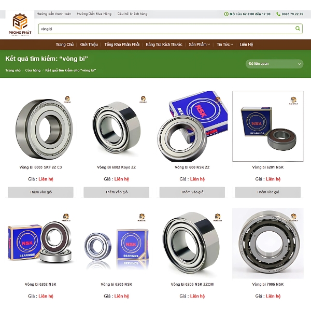
Task: Open the Liên Hệ menu item
Action: [x=246, y=45]
